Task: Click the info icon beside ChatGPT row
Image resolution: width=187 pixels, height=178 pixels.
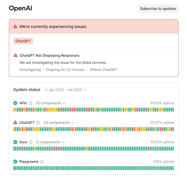Action: 38,123
